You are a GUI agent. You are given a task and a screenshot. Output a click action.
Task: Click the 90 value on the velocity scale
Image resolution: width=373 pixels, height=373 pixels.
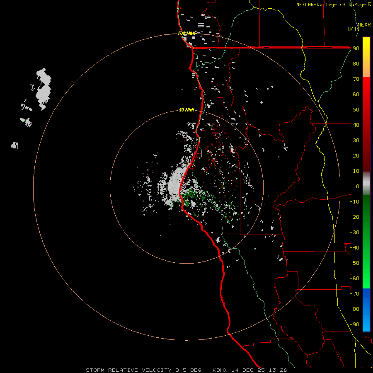pyautogui.click(x=356, y=48)
